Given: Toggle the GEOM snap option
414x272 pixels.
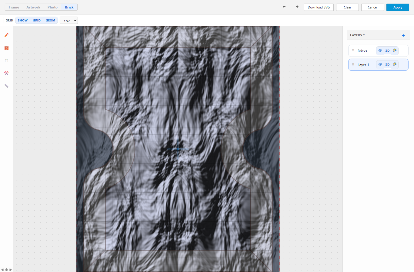Looking at the screenshot, I should [x=50, y=20].
